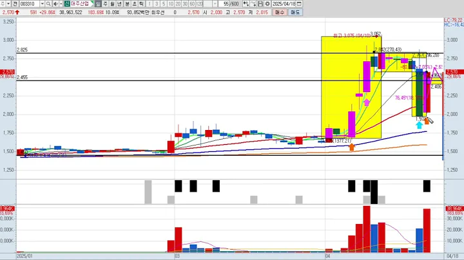Choose the 60 interval button
464x260 pixels.
(192, 4)
